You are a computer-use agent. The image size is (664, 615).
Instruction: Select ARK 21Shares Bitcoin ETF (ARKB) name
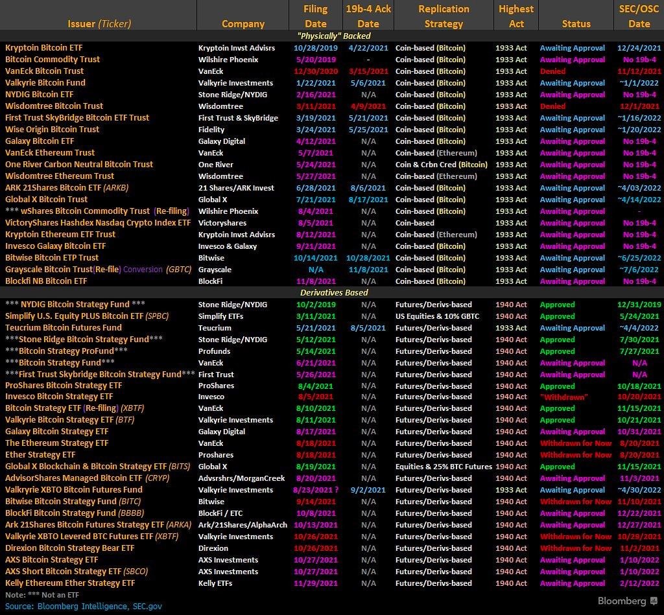pyautogui.click(x=67, y=187)
